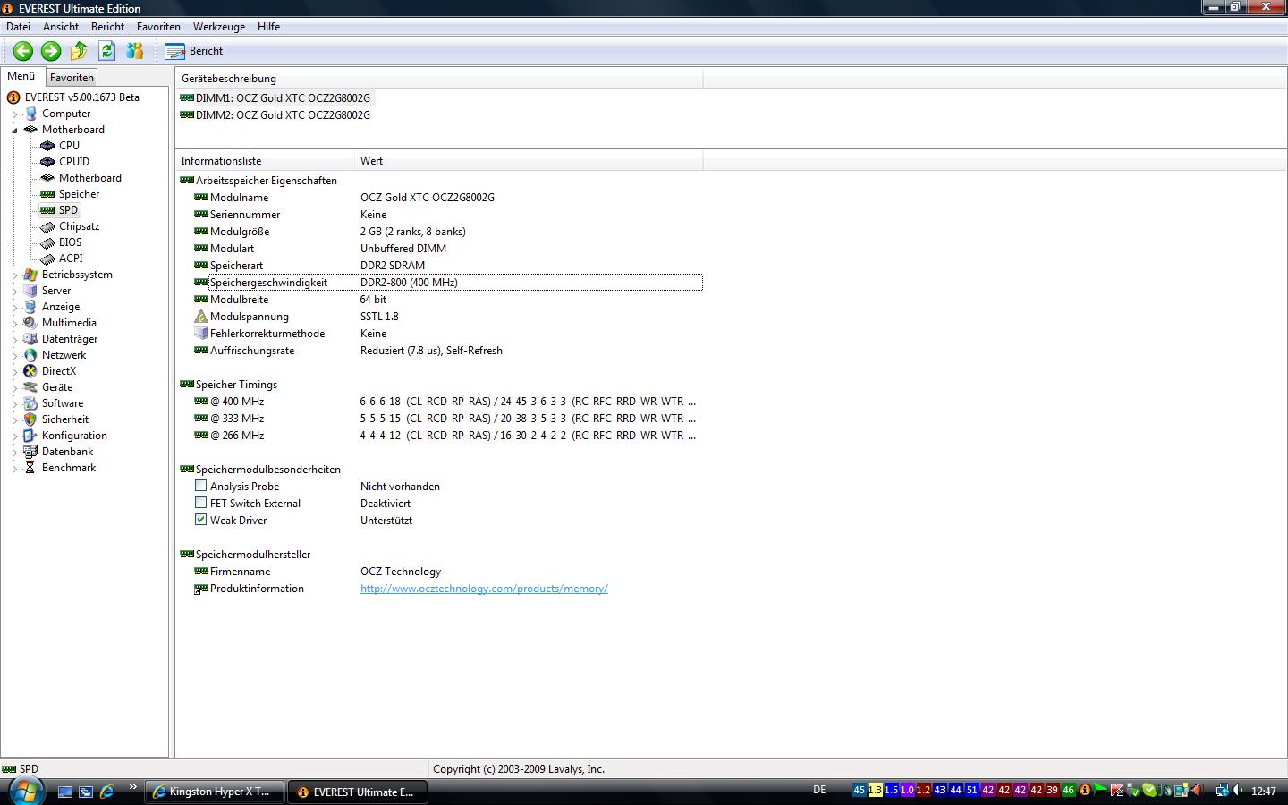Expand the Benchmark tree node
Image resolution: width=1288 pixels, height=805 pixels.
point(14,469)
